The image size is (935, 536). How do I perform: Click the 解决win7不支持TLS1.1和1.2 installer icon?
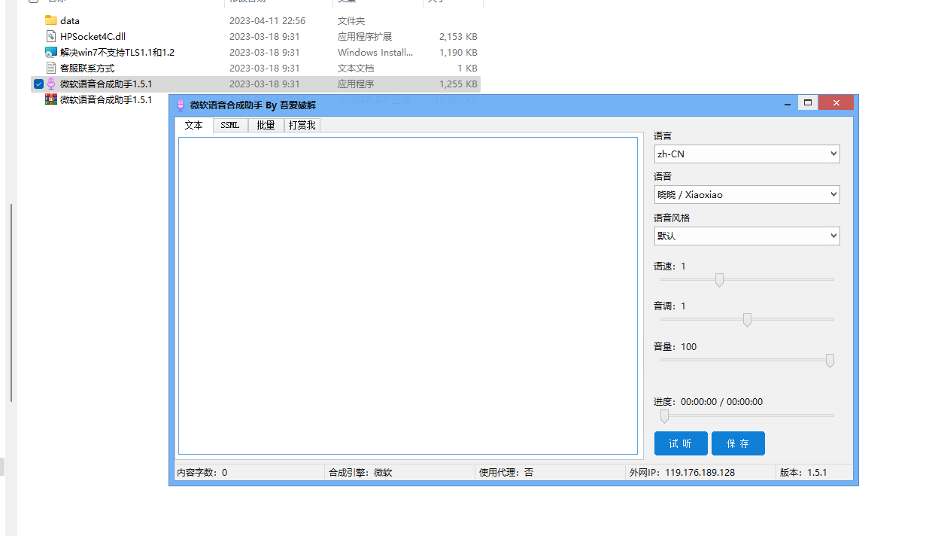(x=51, y=52)
